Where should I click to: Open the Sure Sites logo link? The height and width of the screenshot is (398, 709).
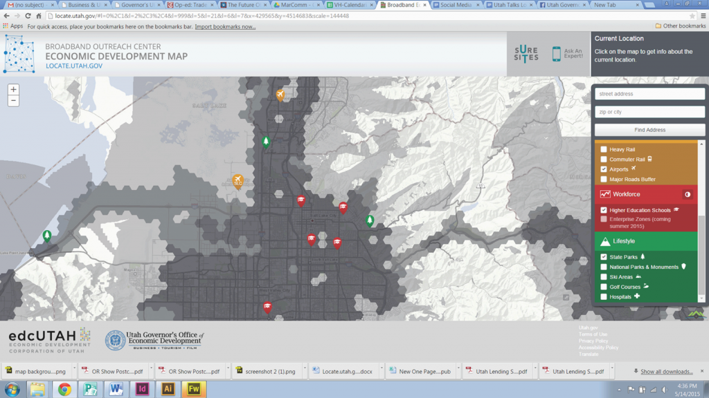[526, 54]
